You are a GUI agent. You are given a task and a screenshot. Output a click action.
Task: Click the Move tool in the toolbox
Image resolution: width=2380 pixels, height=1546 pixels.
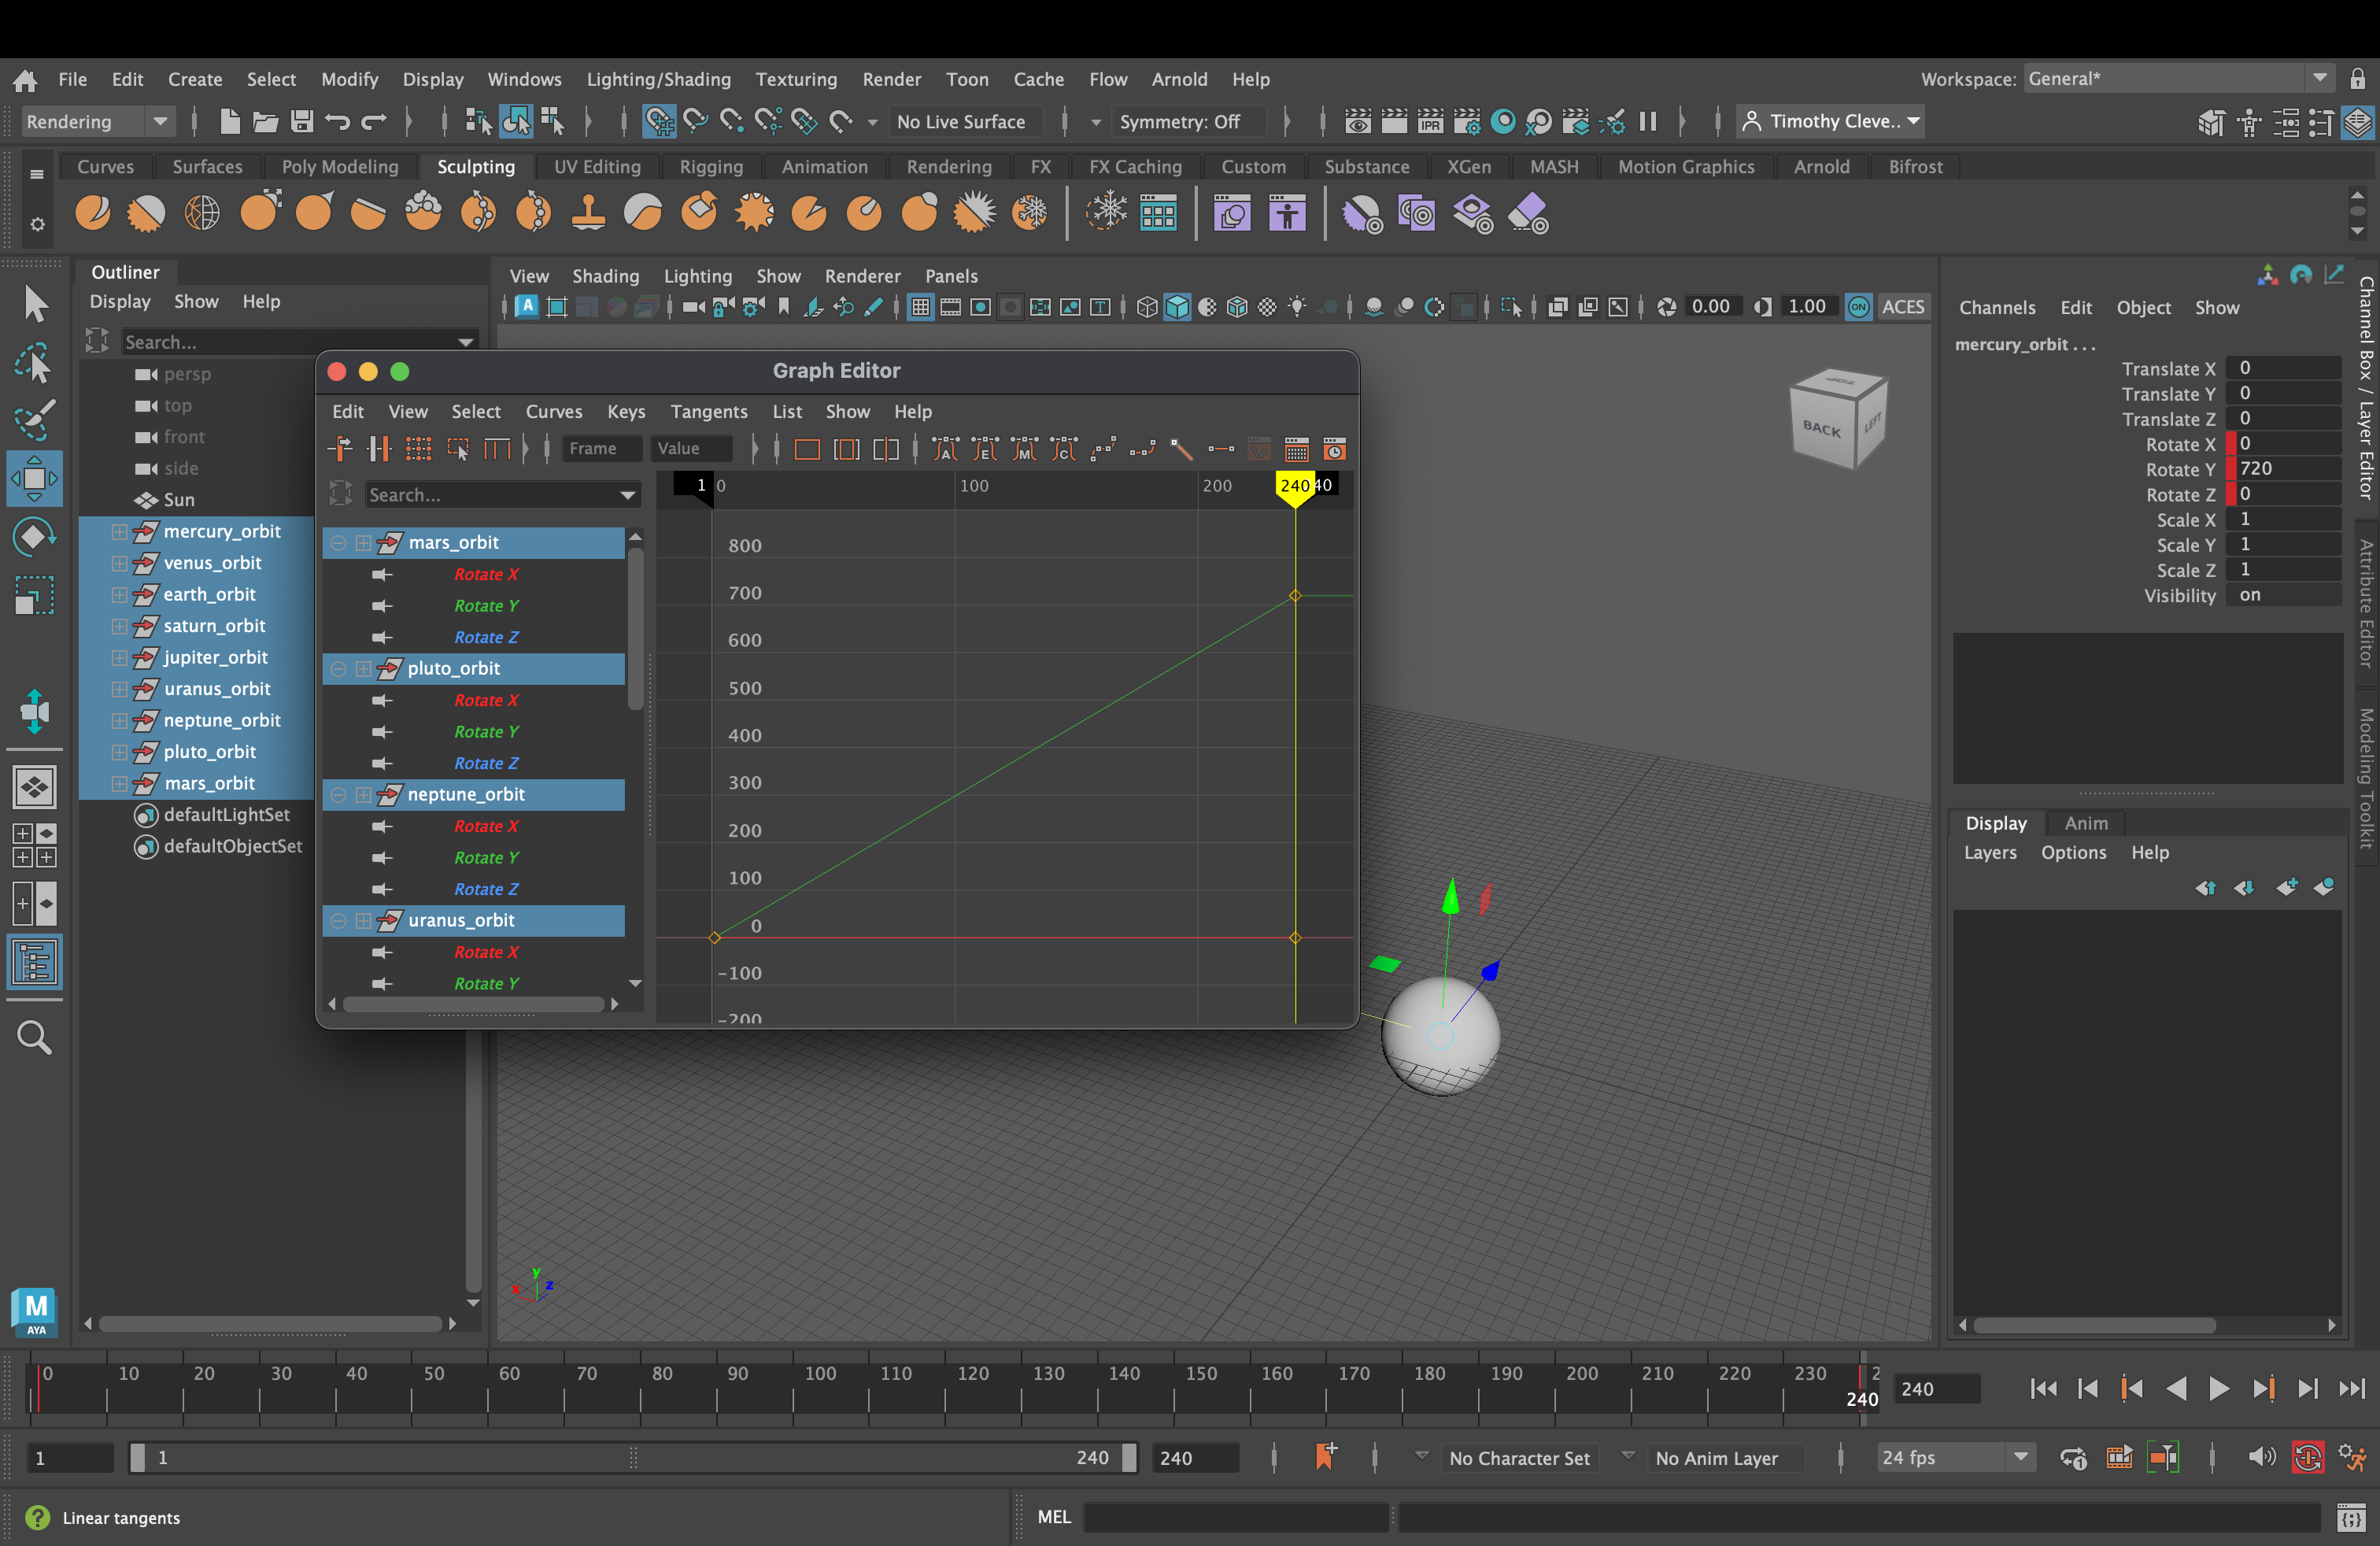point(34,478)
